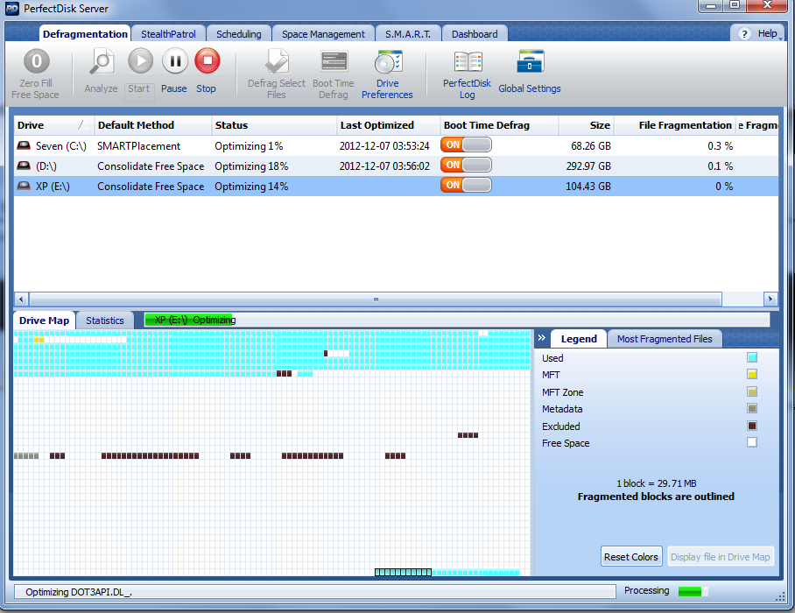This screenshot has height=613, width=795.
Task: Sort by the Size column header
Action: coord(587,125)
